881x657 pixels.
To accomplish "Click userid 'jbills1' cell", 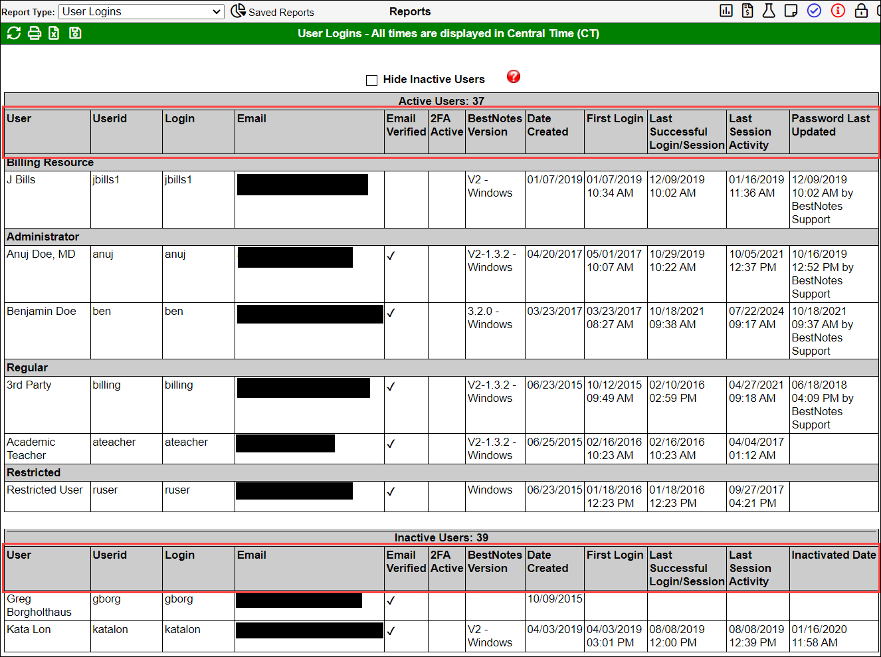I will point(126,199).
